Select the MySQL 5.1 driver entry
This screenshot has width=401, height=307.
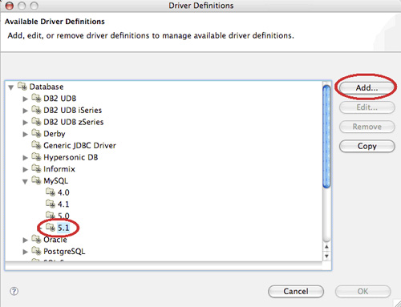(x=63, y=228)
